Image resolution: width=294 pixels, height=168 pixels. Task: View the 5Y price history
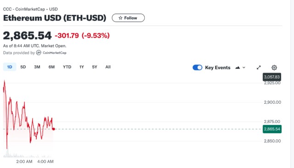[x=95, y=67]
